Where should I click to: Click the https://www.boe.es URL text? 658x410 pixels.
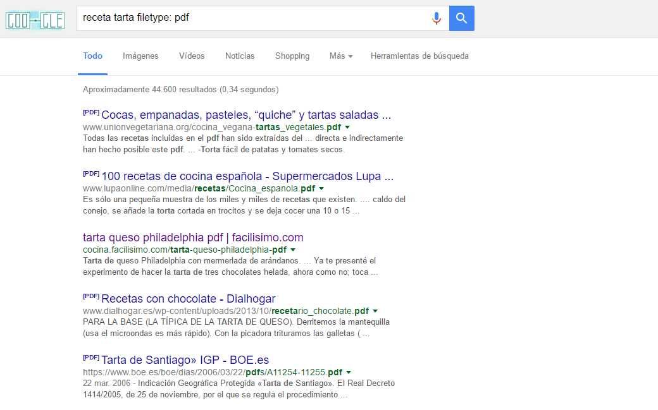213,372
